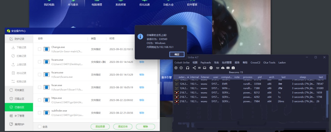Click the plus connect icon in Cobalt Strike toolbar
The width and height of the screenshot is (331, 132).
[176, 68]
